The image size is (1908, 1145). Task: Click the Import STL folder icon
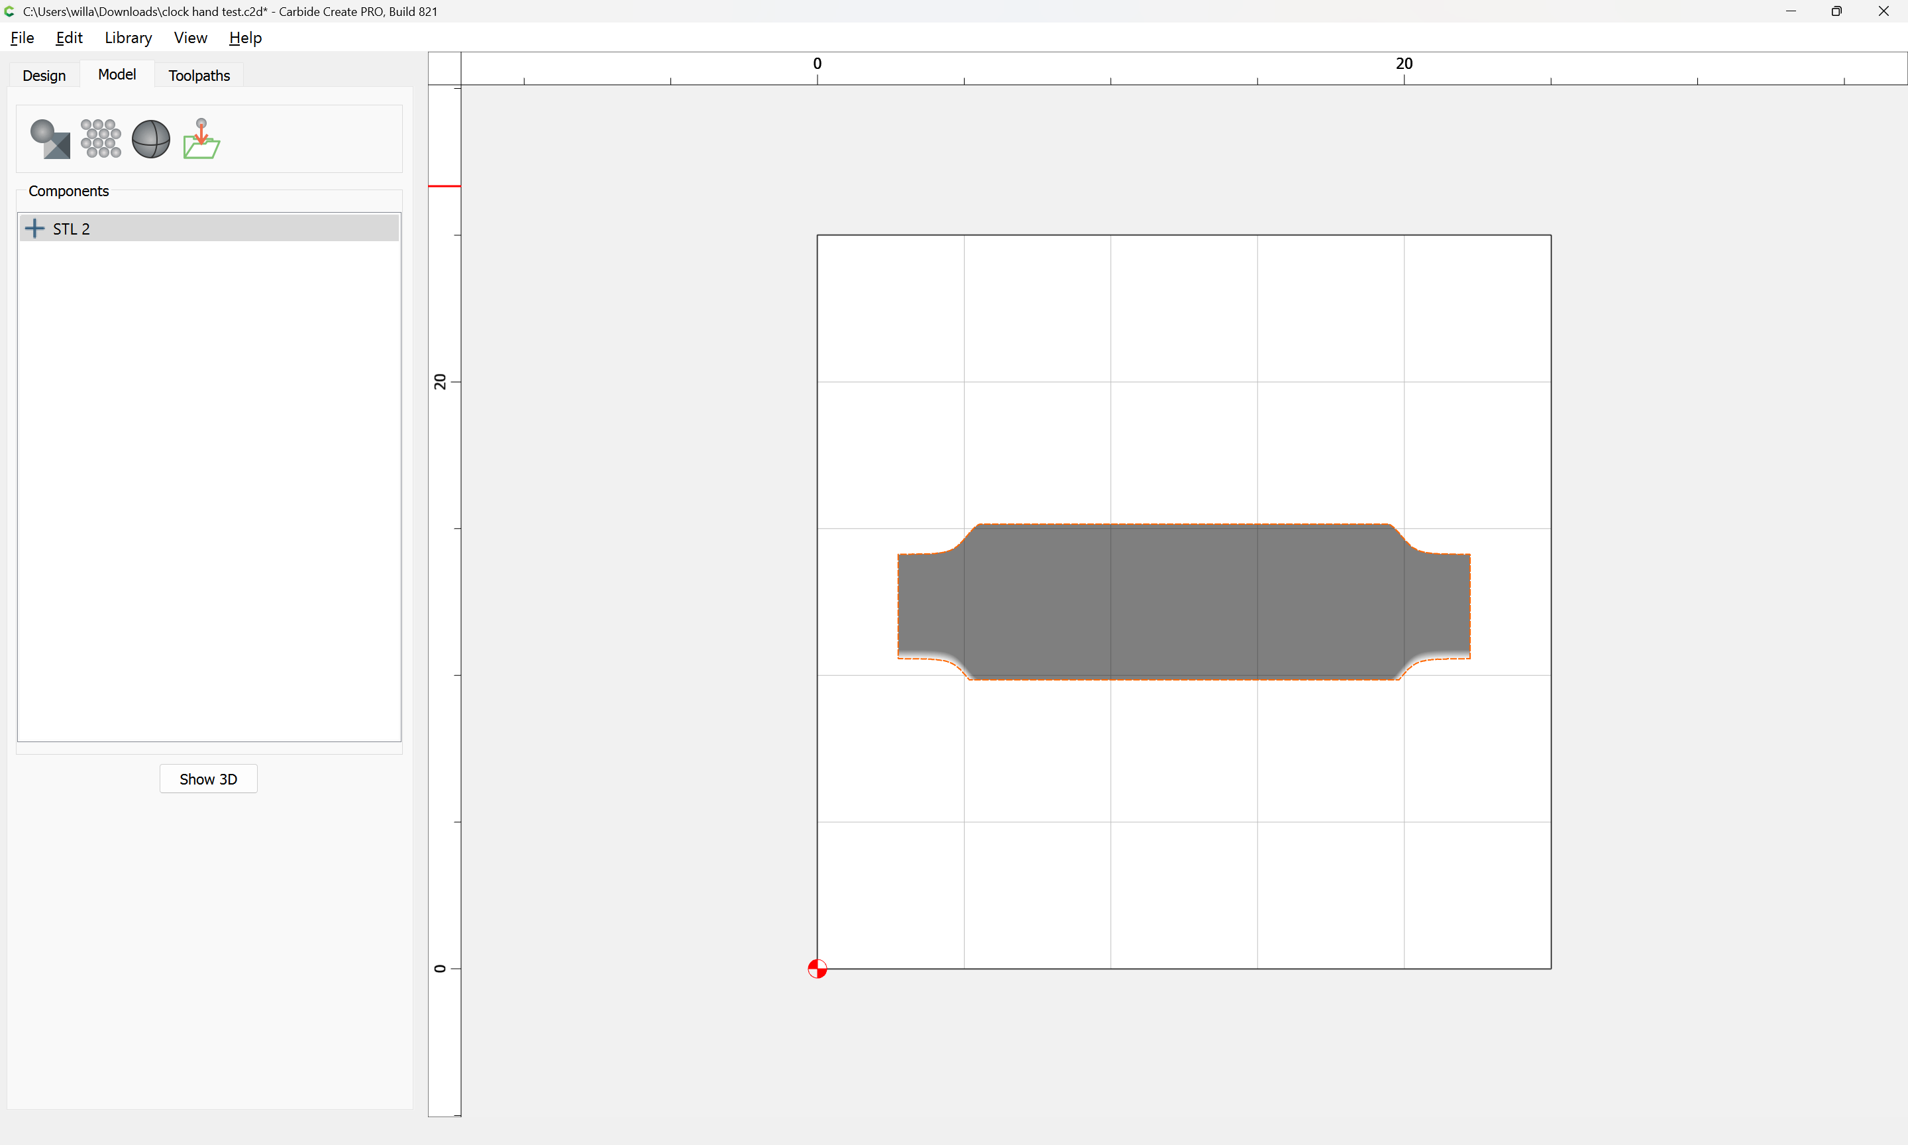click(x=201, y=139)
